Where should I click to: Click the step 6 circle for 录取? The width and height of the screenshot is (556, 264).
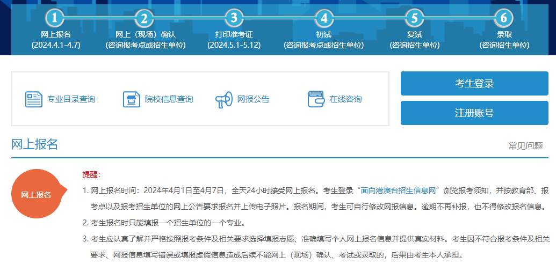point(504,18)
